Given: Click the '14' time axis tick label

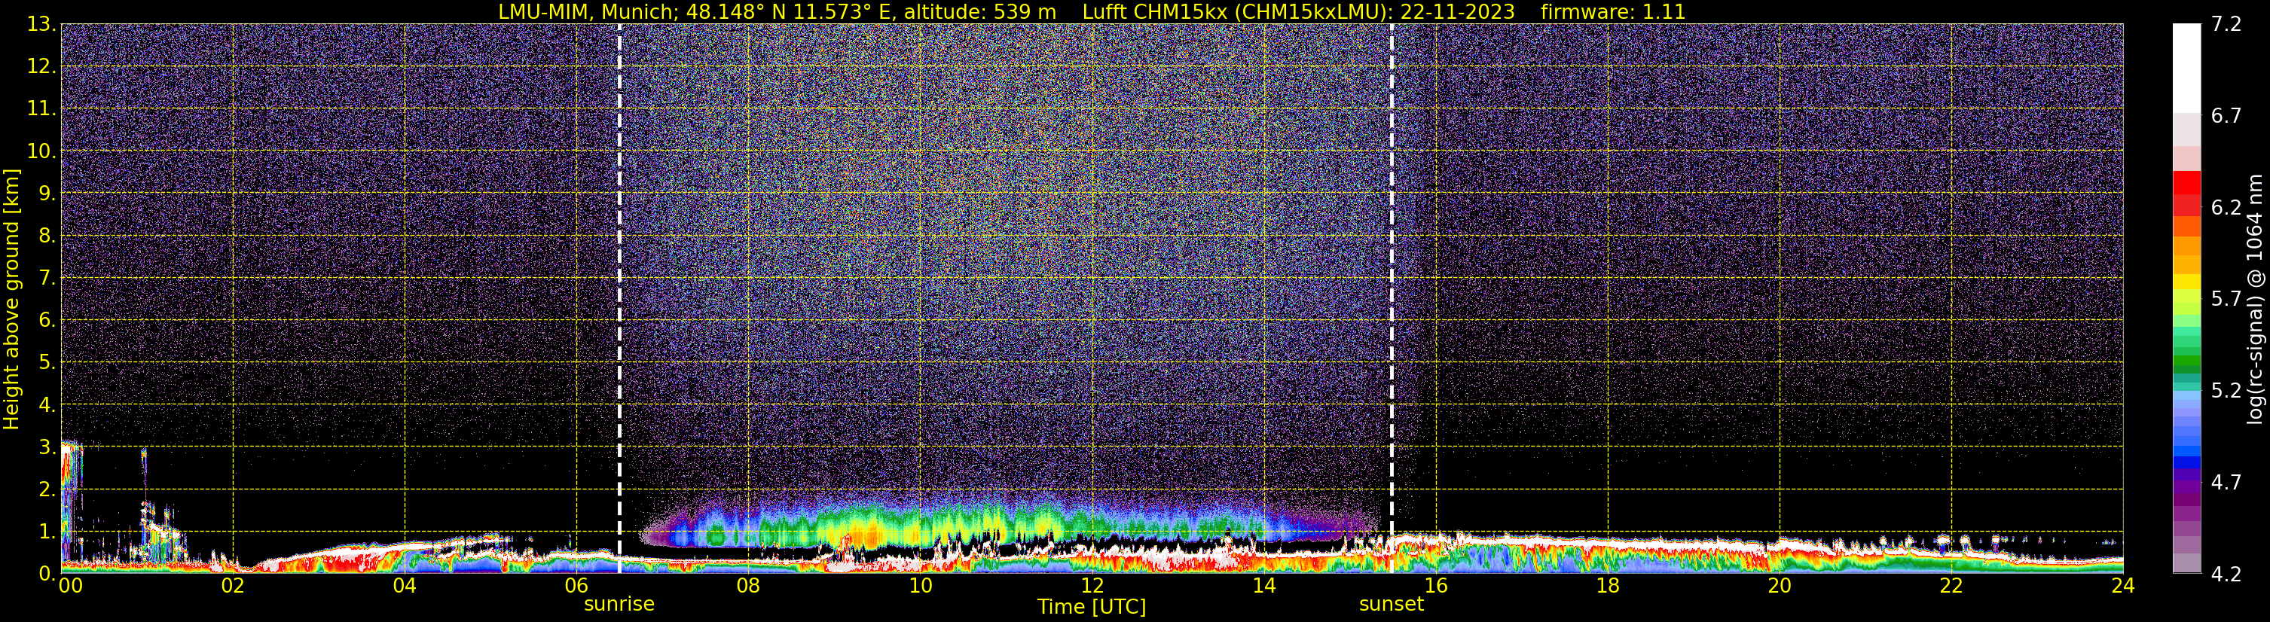Looking at the screenshot, I should tap(1263, 586).
